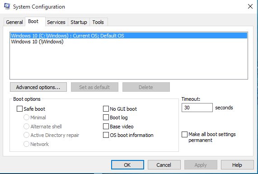Go to the Startup tab
Image resolution: width=258 pixels, height=174 pixels.
(79, 22)
